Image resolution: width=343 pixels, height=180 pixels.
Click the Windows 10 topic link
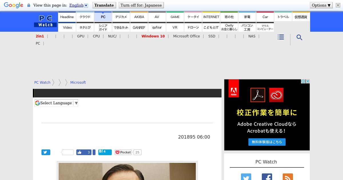153,36
